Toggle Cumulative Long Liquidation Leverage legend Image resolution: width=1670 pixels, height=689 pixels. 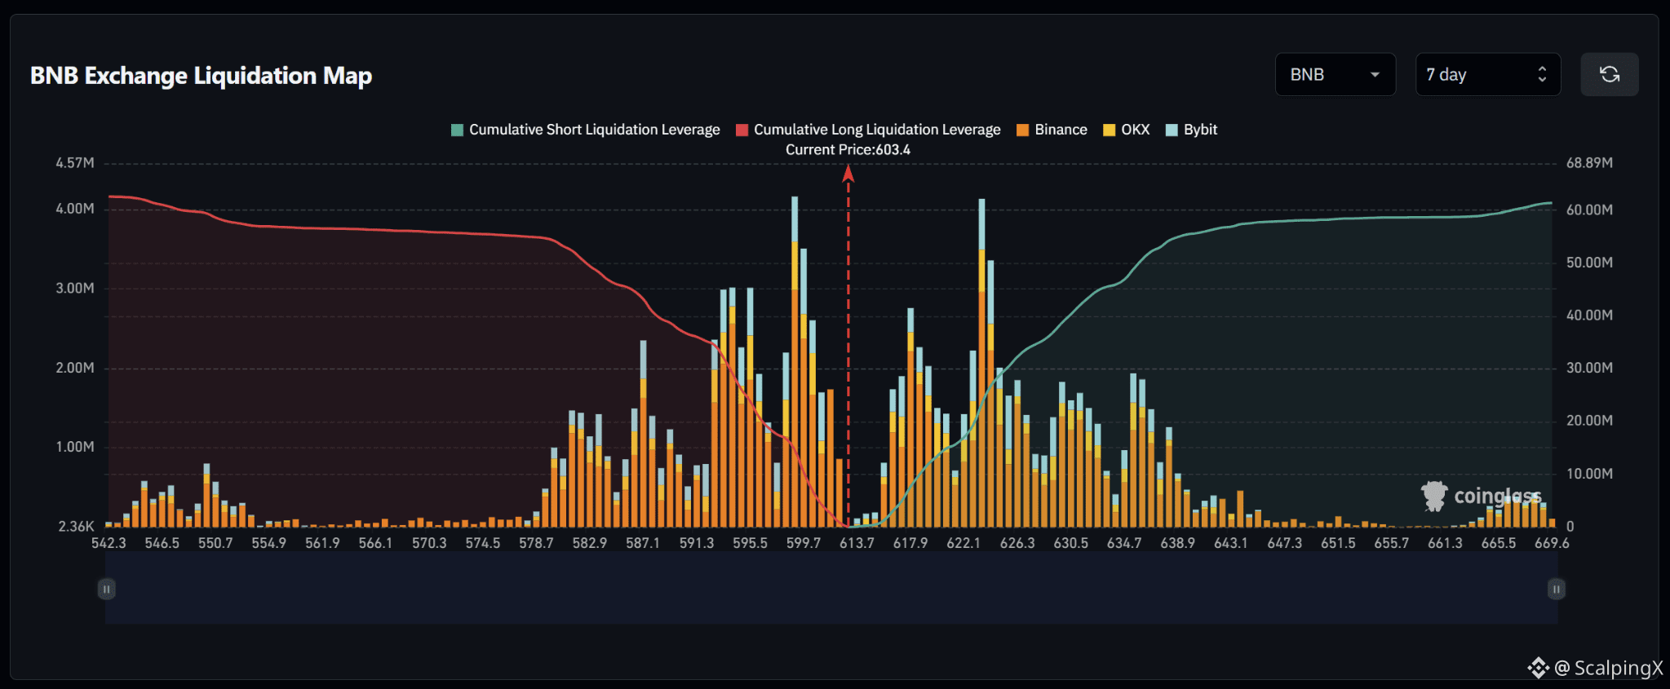tap(868, 130)
